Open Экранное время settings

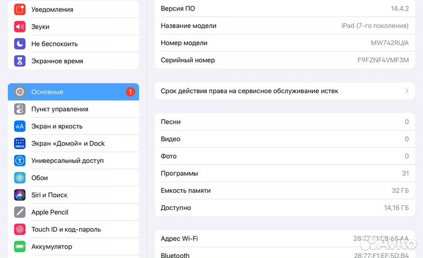tap(73, 61)
